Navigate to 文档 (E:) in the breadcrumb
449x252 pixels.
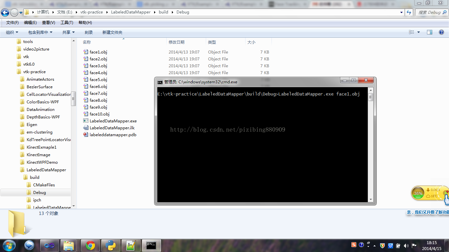64,12
